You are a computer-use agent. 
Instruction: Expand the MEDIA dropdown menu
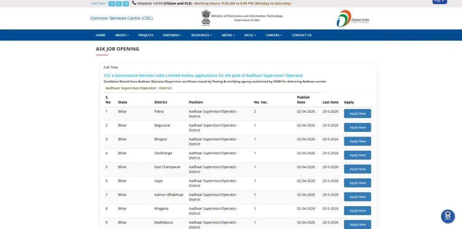point(228,35)
